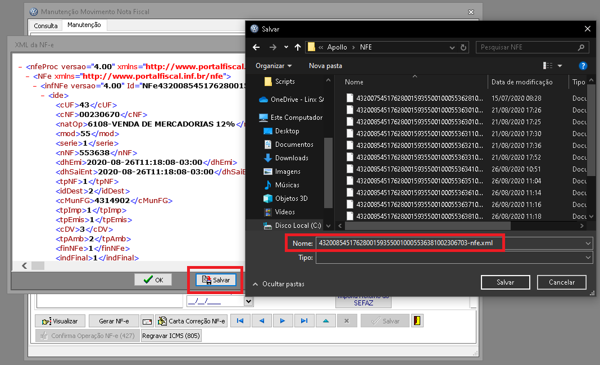This screenshot has height=365, width=600.
Task: Collapse the ide XML node
Action: point(43,96)
